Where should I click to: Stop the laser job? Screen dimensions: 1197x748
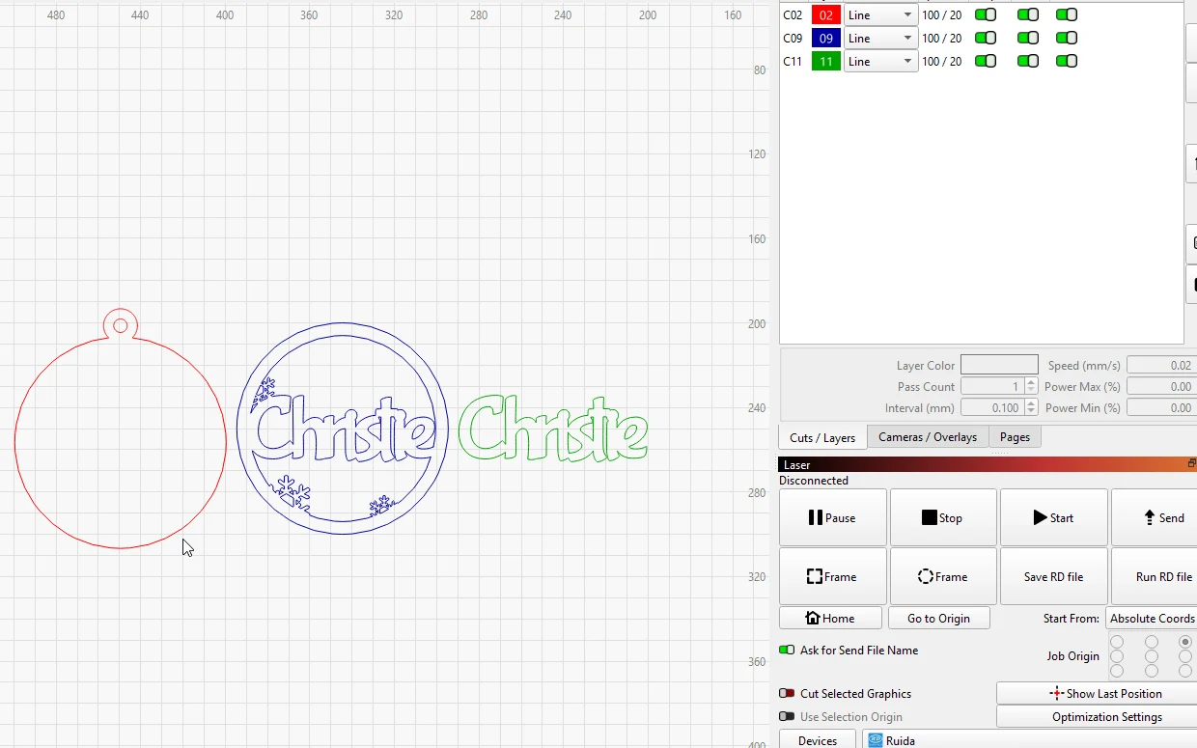point(943,517)
